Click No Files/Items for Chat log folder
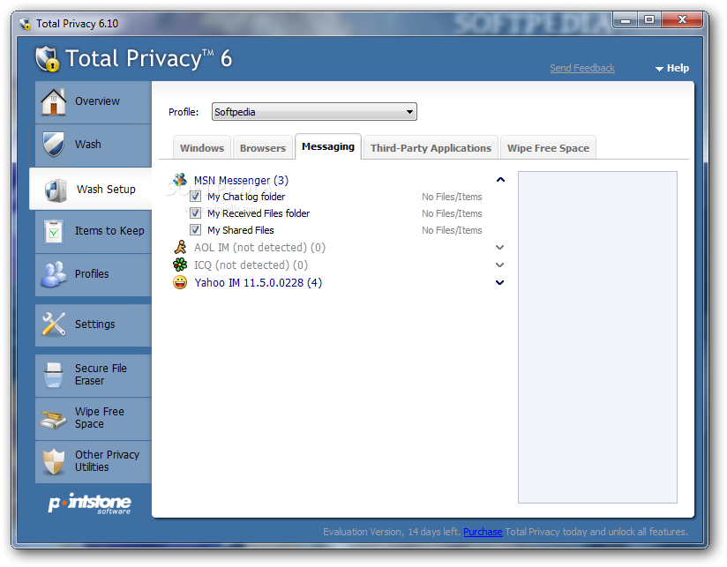Image resolution: width=727 pixels, height=567 pixels. click(x=452, y=197)
